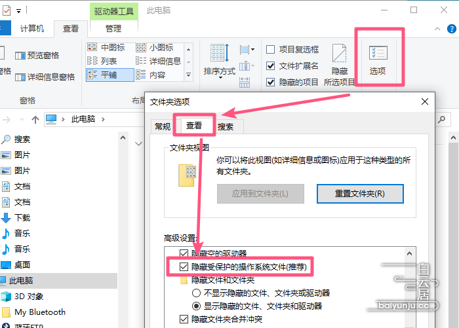This screenshot has height=328, width=459.
Task: Click 隐藏文件和文件夹 folder item
Action: [218, 280]
